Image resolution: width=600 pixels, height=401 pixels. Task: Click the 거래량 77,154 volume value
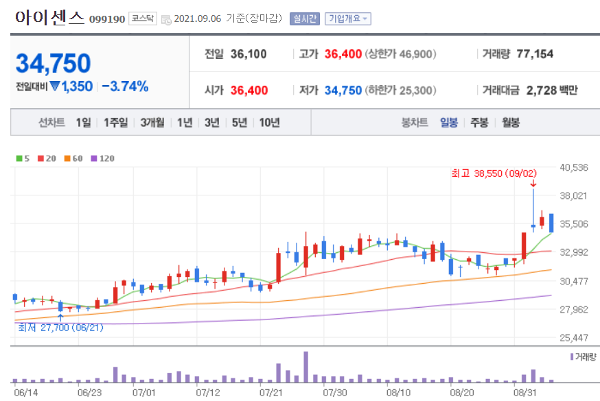[x=535, y=54]
